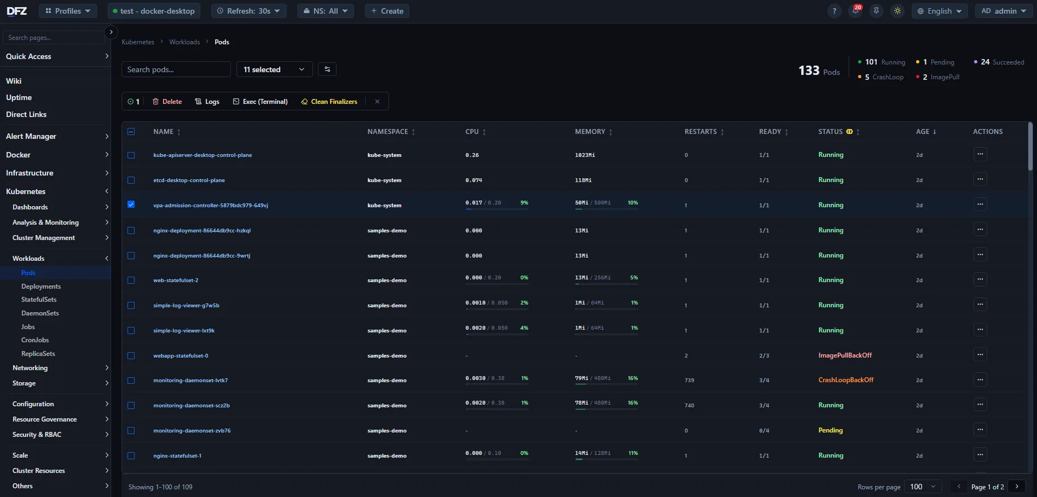The width and height of the screenshot is (1037, 497).
Task: Open the column configuration icon beside the column selector
Action: pyautogui.click(x=327, y=69)
